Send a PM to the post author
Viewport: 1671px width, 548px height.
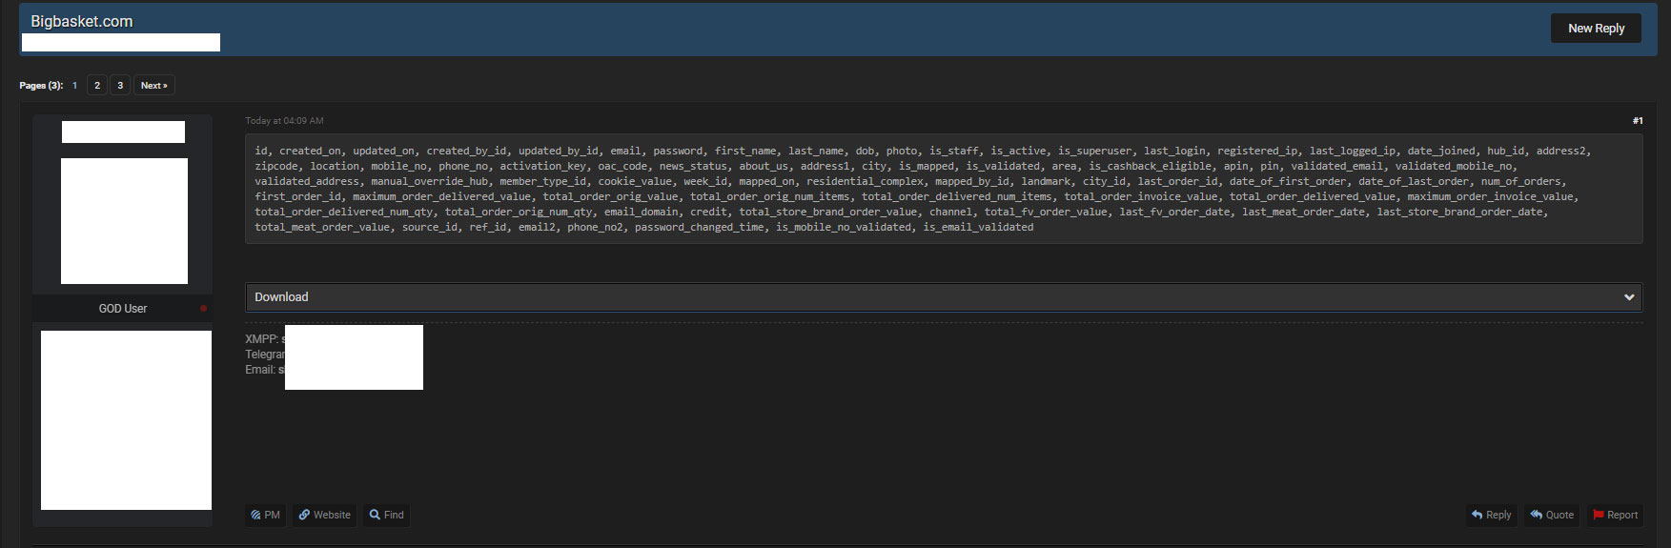[266, 515]
